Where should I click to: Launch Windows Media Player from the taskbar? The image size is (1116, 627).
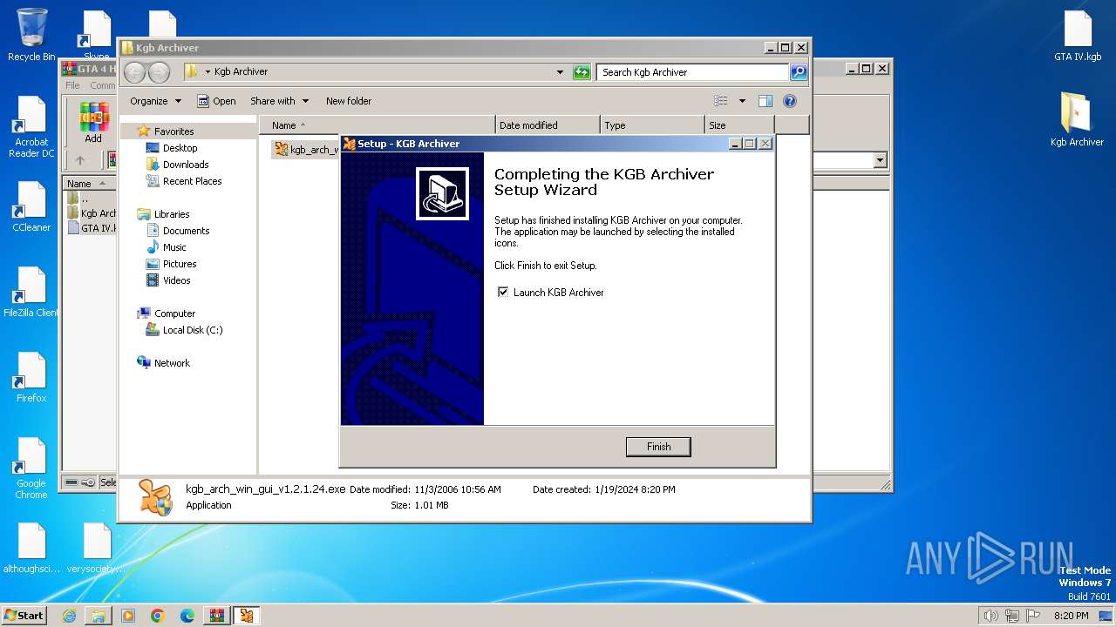(x=128, y=616)
